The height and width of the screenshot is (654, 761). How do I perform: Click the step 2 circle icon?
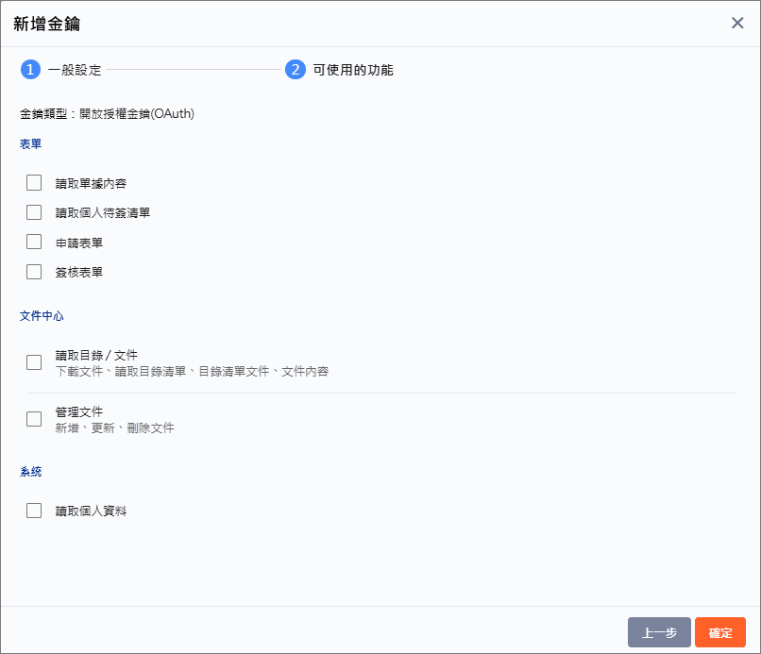coord(296,70)
